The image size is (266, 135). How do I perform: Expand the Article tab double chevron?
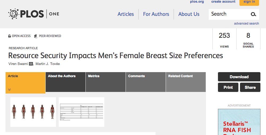pyautogui.click(x=9, y=90)
